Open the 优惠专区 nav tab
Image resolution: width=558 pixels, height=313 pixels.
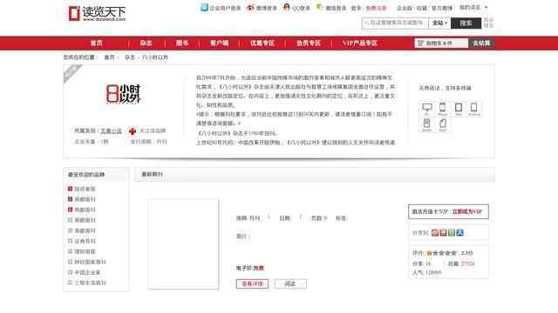coord(262,43)
